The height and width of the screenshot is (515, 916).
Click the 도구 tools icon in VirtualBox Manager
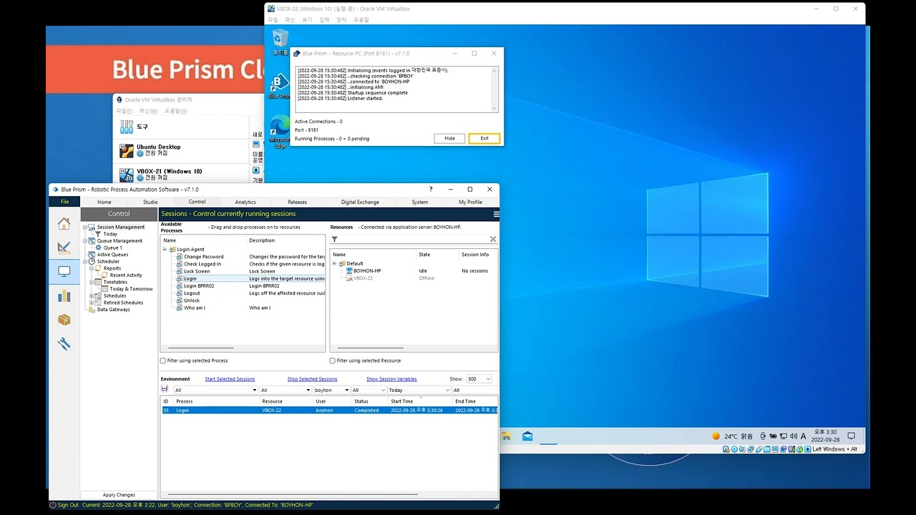127,127
